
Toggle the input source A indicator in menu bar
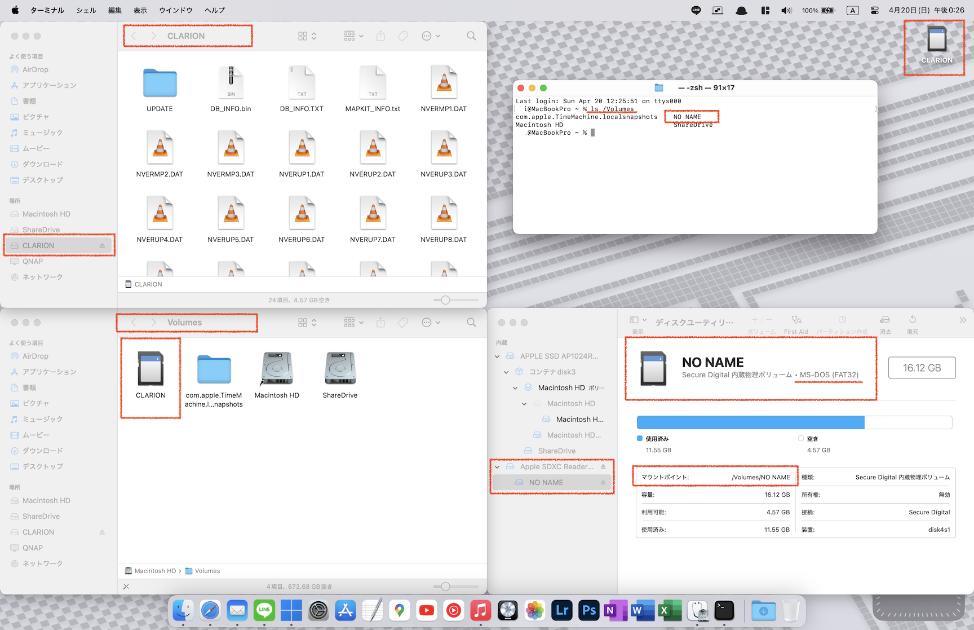[x=853, y=10]
